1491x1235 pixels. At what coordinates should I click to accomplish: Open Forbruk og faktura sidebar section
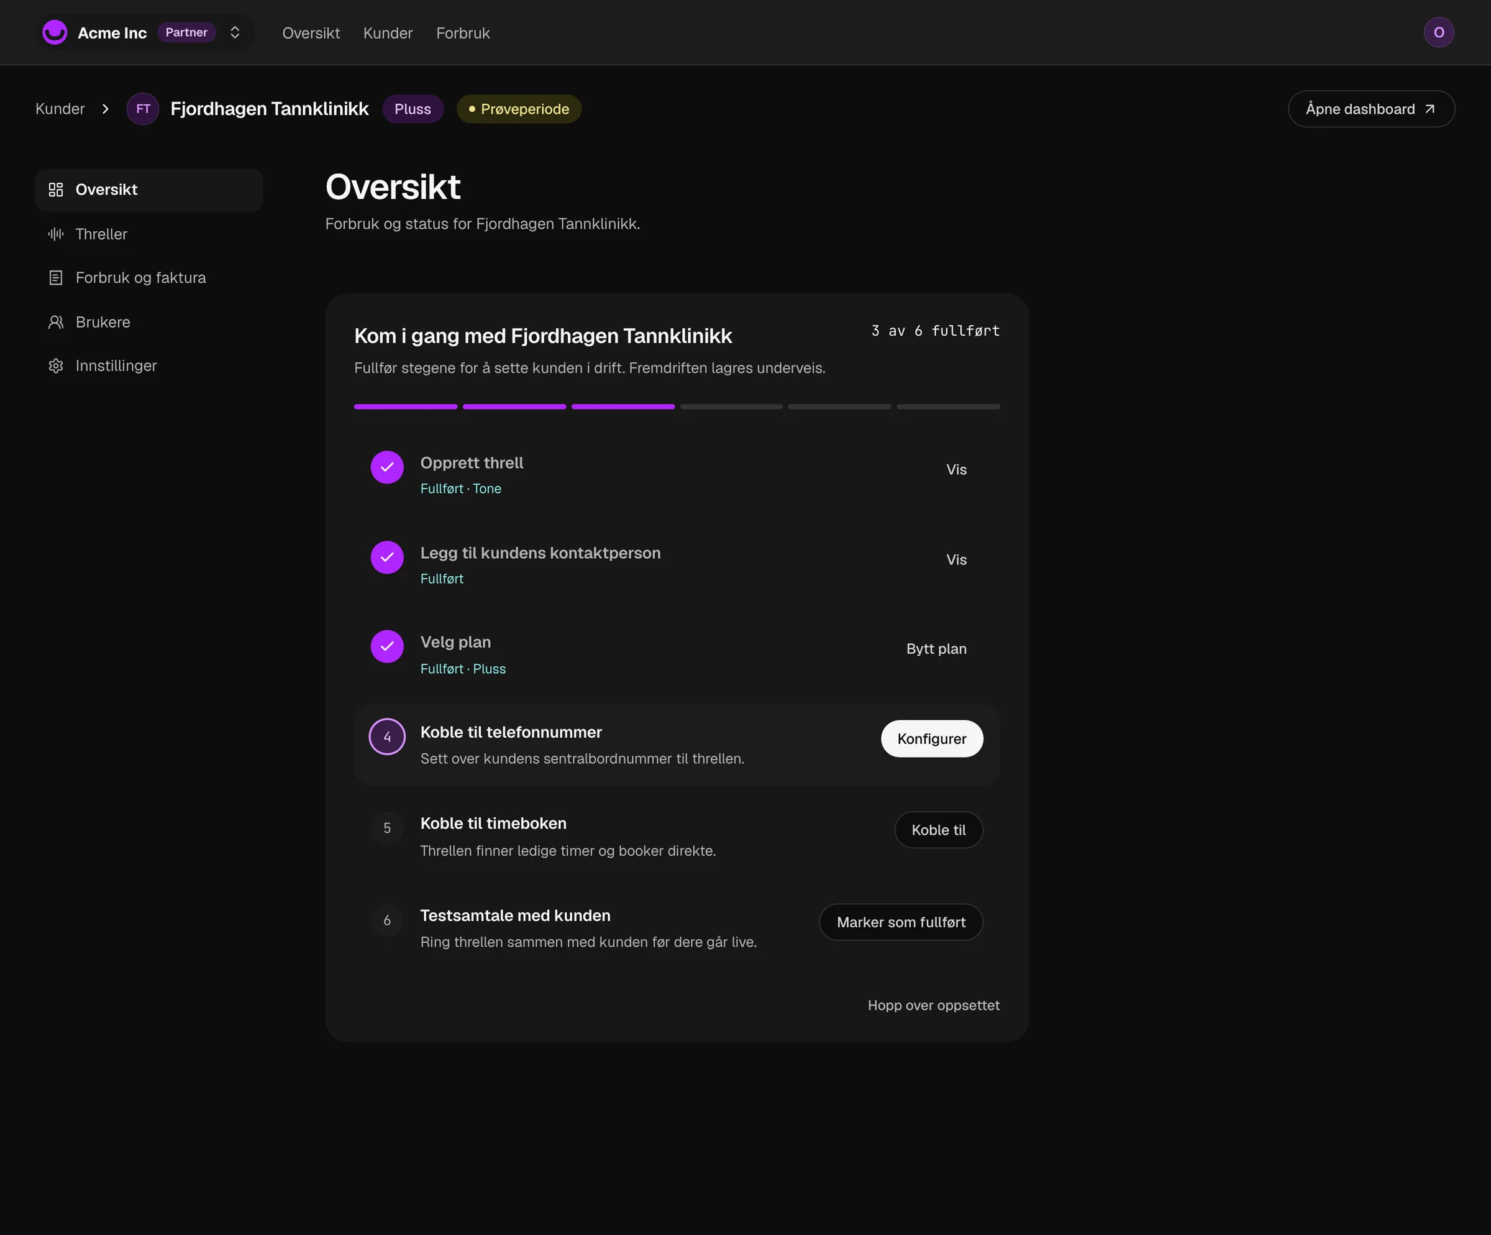tap(149, 278)
